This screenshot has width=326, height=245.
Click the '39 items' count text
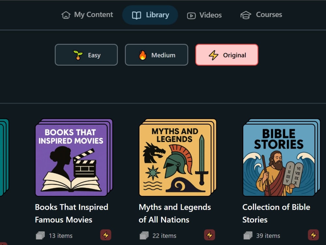point(268,236)
